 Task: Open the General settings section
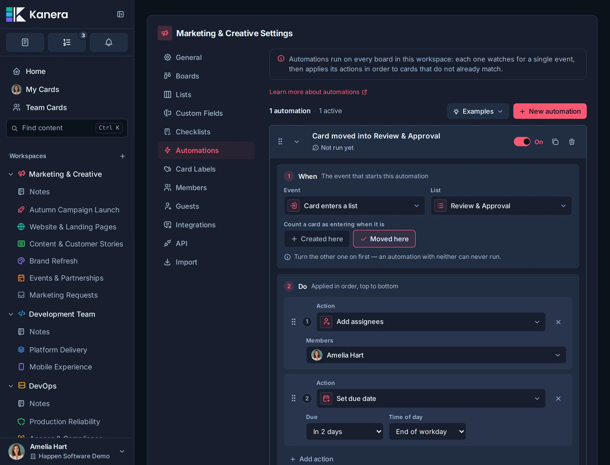[206, 57]
